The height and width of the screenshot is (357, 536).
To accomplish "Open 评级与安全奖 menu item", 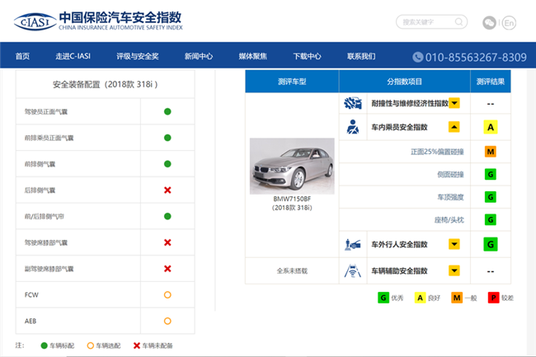I will (138, 56).
